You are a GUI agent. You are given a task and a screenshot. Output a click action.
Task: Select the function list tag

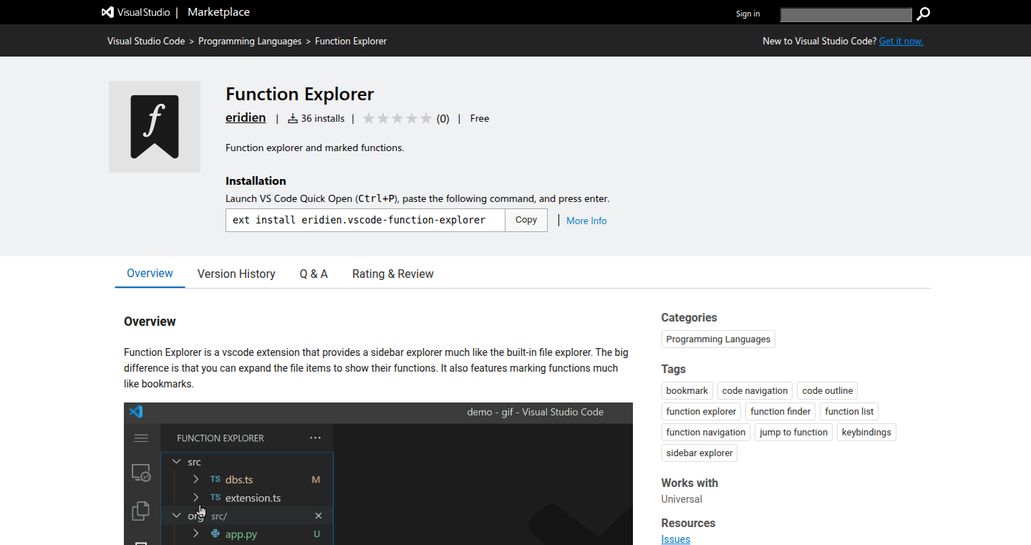pyautogui.click(x=849, y=411)
